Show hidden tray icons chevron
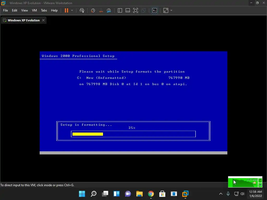 (221, 194)
